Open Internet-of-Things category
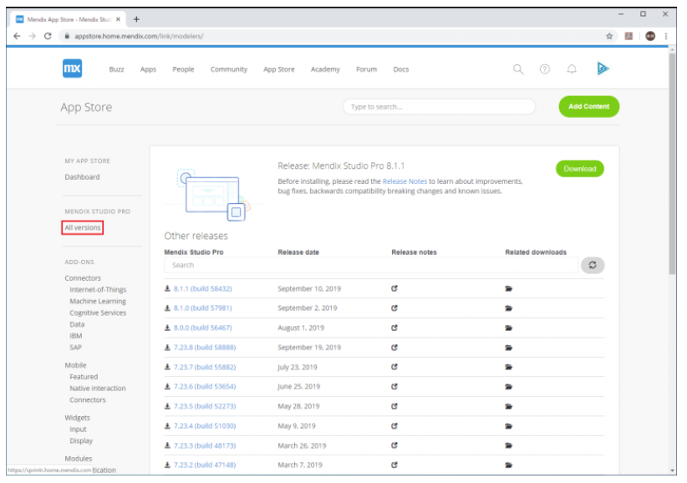Screen dimensions: 687x483 98,289
